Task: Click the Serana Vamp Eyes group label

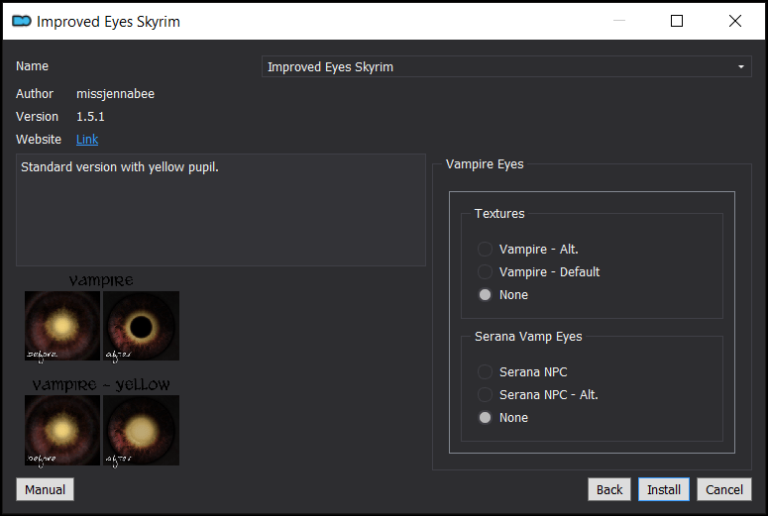Action: coord(528,337)
